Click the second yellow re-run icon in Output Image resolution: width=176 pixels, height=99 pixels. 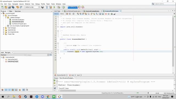[x=55, y=83]
